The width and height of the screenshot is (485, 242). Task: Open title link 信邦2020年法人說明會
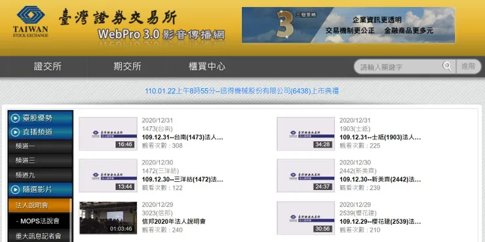[x=174, y=221]
